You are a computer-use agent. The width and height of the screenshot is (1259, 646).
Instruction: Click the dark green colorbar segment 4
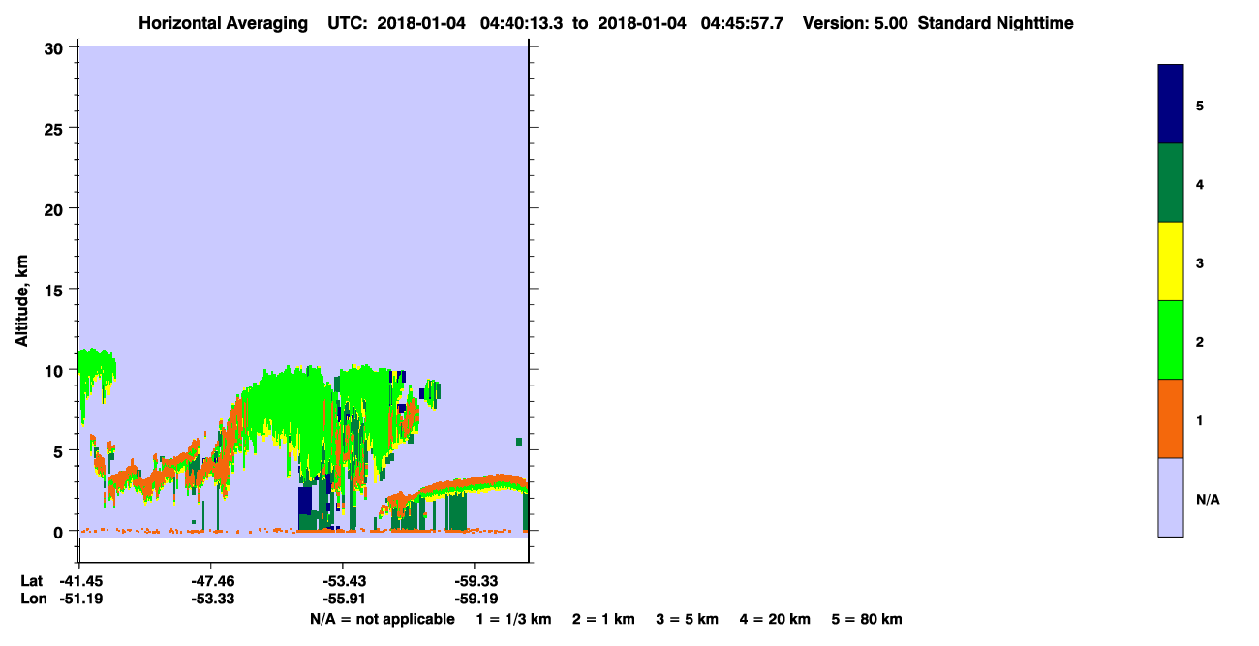point(1170,183)
